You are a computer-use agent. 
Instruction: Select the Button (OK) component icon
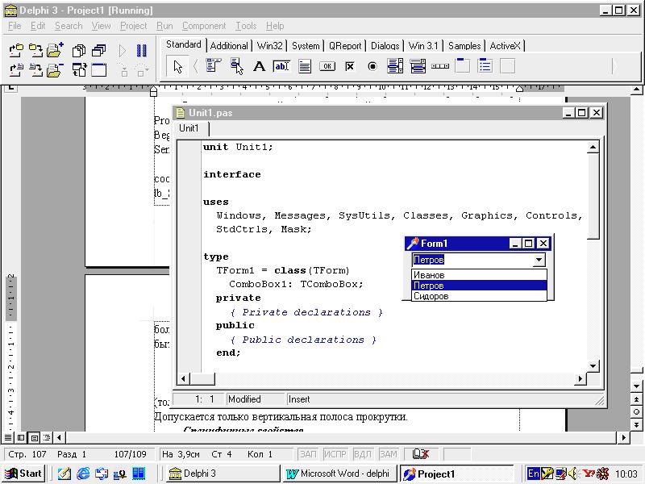[x=327, y=66]
